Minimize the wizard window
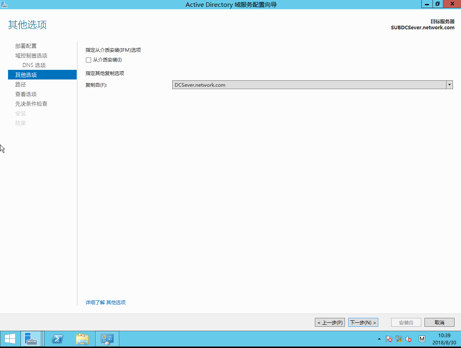 tap(426, 4)
